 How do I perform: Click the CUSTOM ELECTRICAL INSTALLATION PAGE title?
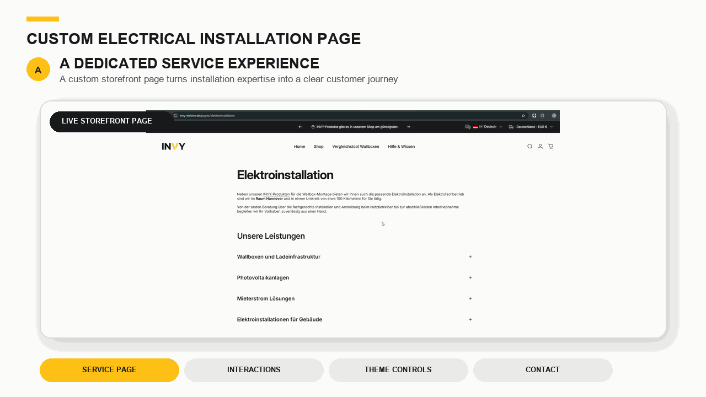[194, 39]
